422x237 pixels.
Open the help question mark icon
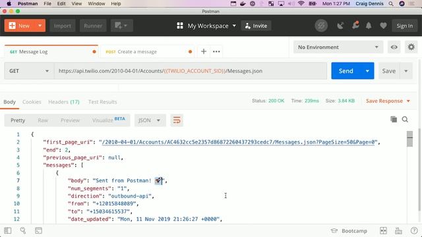[x=414, y=230]
